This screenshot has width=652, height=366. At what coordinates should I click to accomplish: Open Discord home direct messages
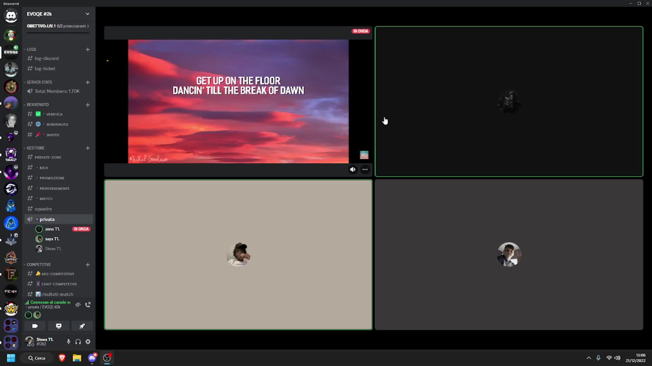point(11,16)
